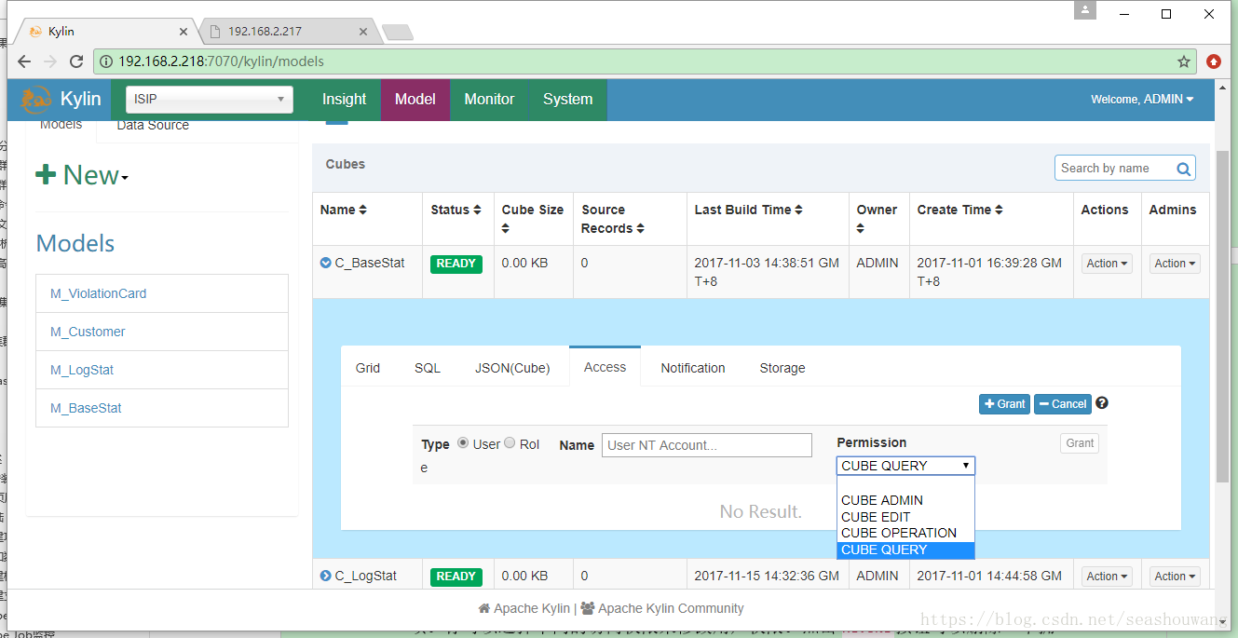Open the Model navigation tab
Image resolution: width=1238 pixels, height=638 pixels.
[415, 100]
